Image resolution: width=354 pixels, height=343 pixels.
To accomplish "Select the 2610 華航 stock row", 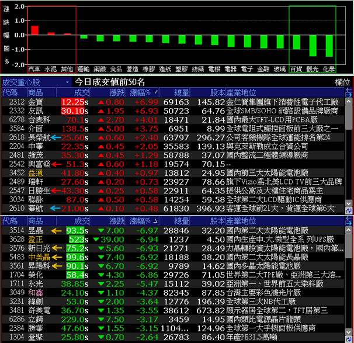I will point(173,209).
